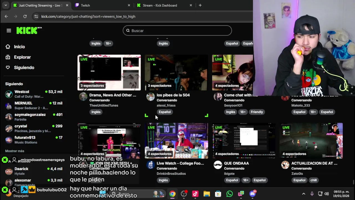The height and width of the screenshot is (200, 355).
Task: Close the Twitch tab
Action: click(129, 5)
